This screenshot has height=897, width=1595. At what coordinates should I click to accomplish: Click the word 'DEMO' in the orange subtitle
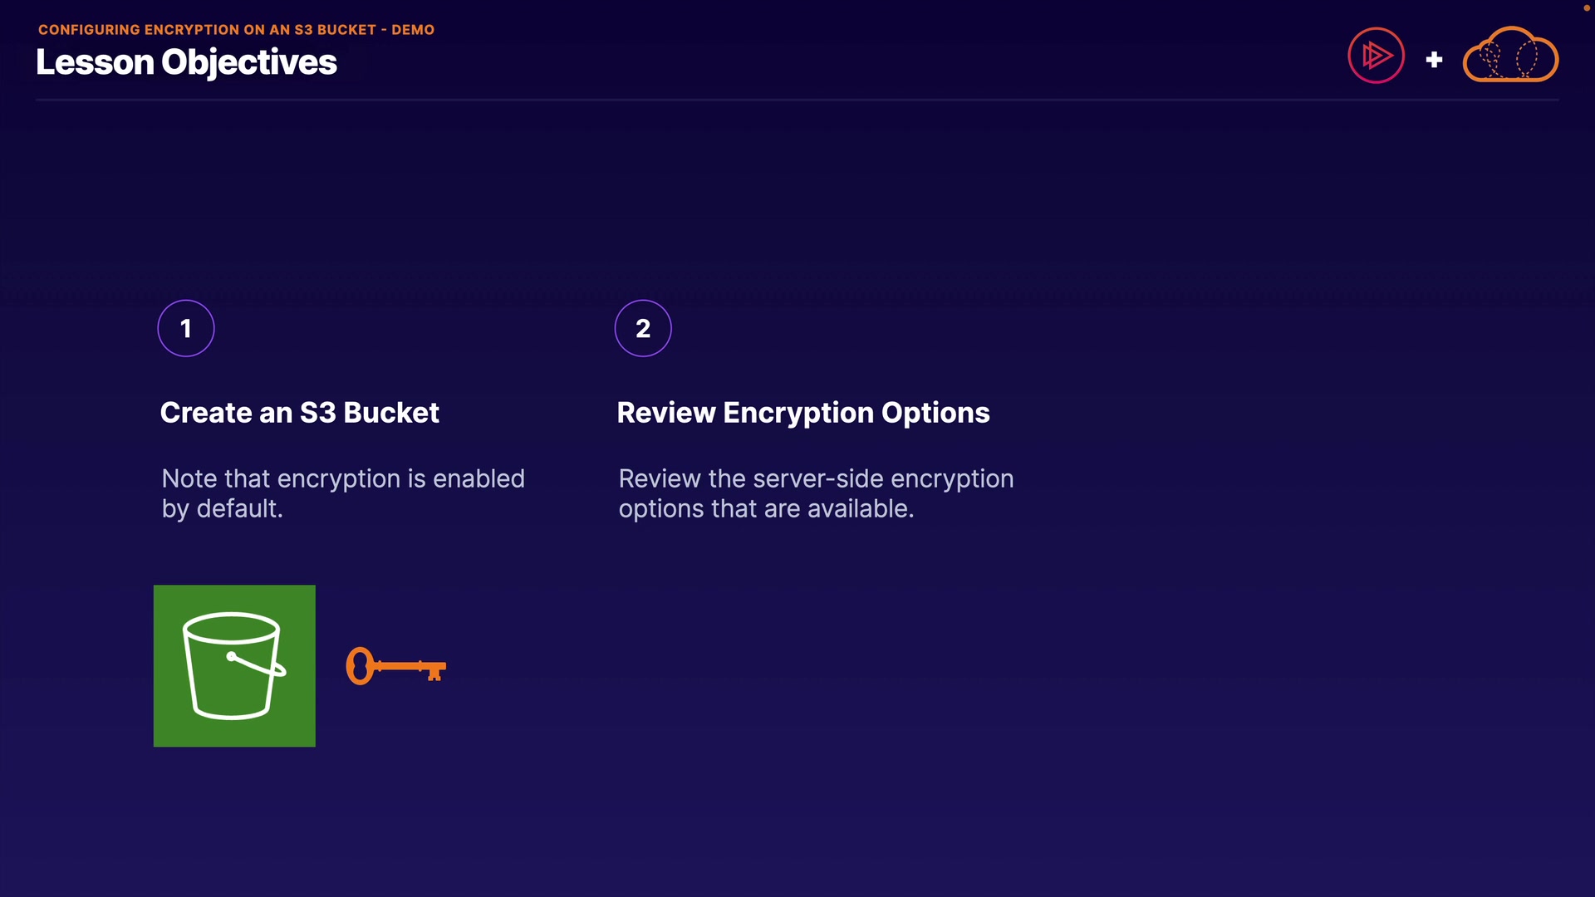pos(413,30)
